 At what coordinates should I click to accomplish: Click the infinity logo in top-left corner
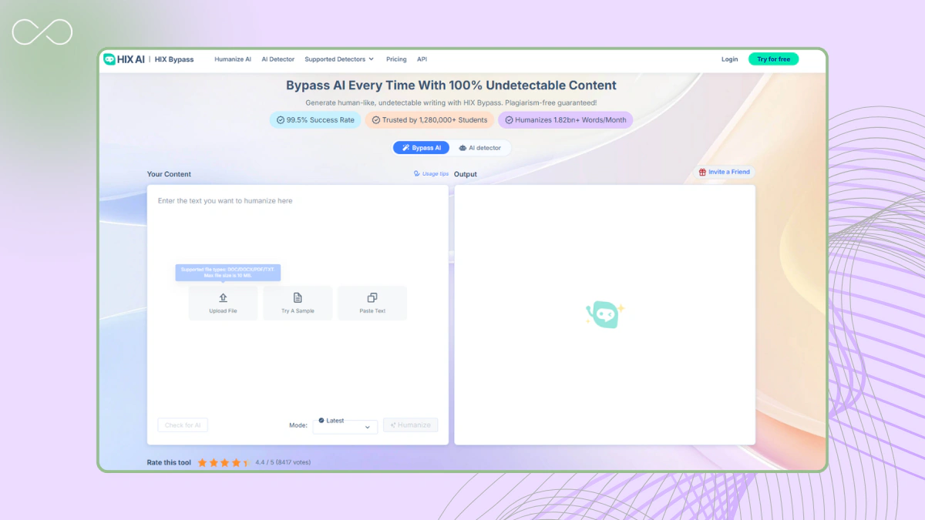pos(42,32)
